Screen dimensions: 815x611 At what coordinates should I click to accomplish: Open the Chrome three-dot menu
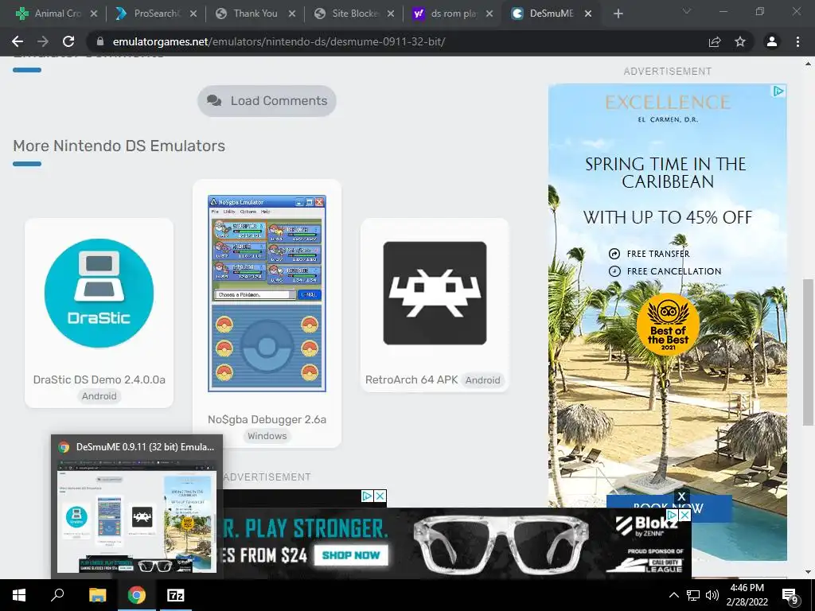797,41
